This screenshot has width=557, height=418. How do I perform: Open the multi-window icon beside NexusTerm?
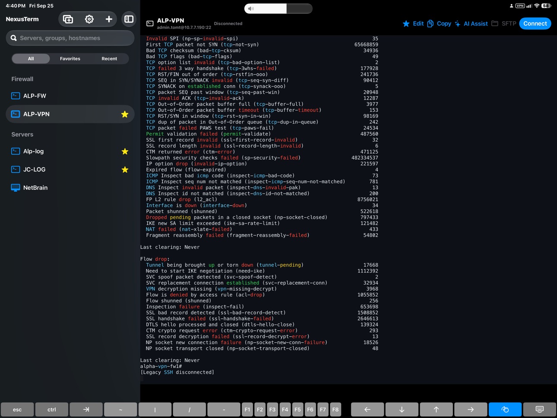tap(68, 19)
